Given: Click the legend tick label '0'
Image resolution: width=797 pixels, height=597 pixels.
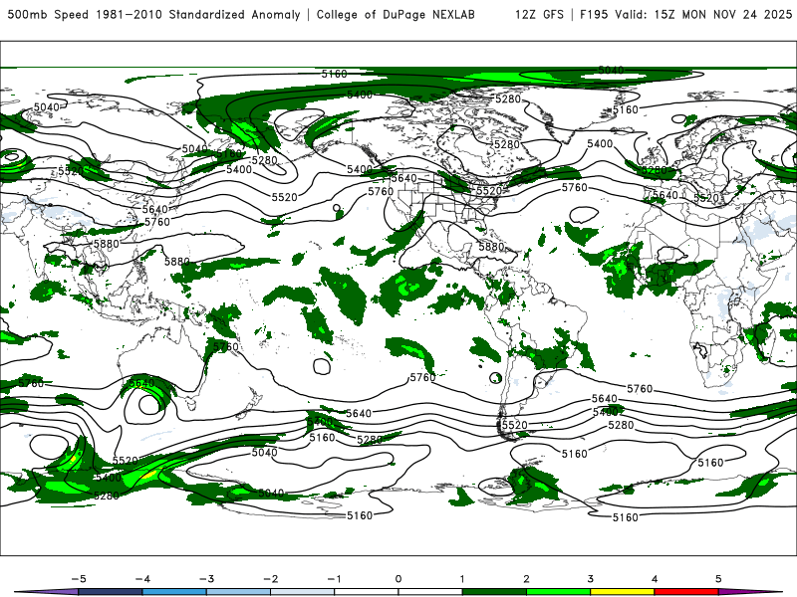Looking at the screenshot, I should (398, 579).
